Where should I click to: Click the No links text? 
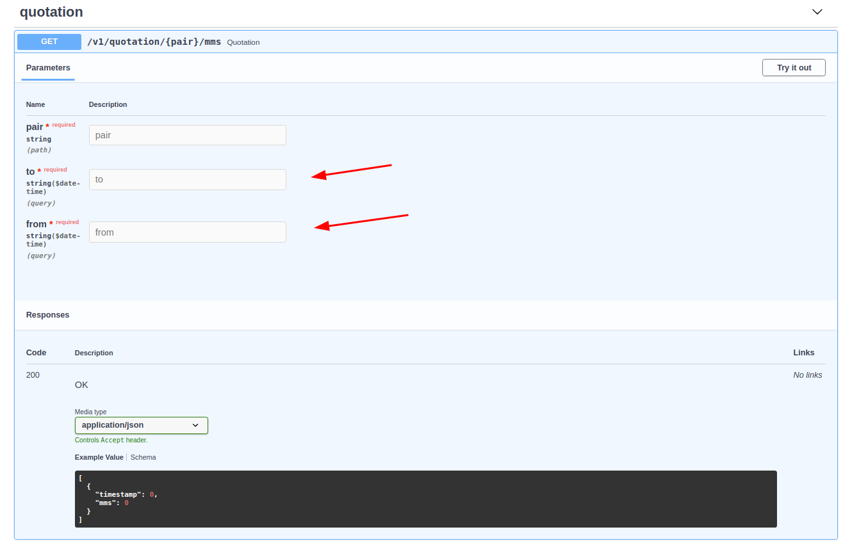point(808,375)
